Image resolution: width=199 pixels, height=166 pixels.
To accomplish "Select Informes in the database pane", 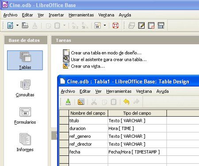I will click(x=25, y=142).
